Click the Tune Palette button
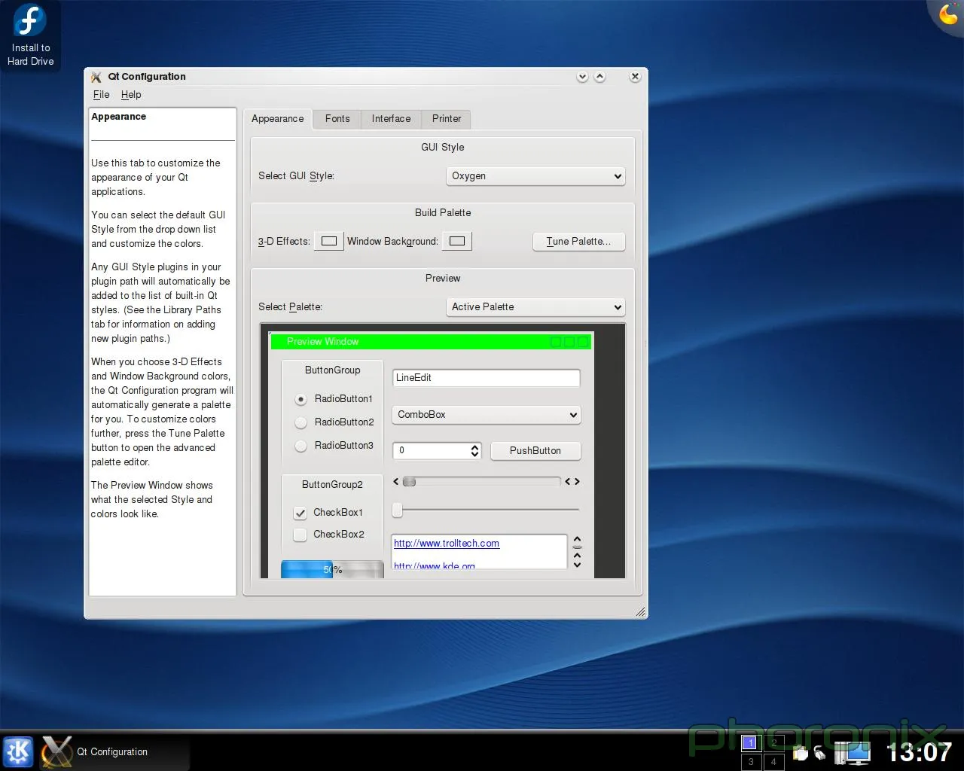The height and width of the screenshot is (771, 964). 578,242
